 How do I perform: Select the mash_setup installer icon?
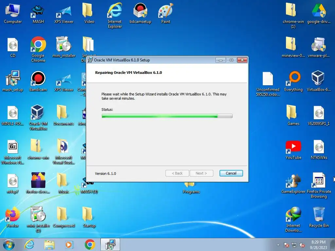coord(13,81)
